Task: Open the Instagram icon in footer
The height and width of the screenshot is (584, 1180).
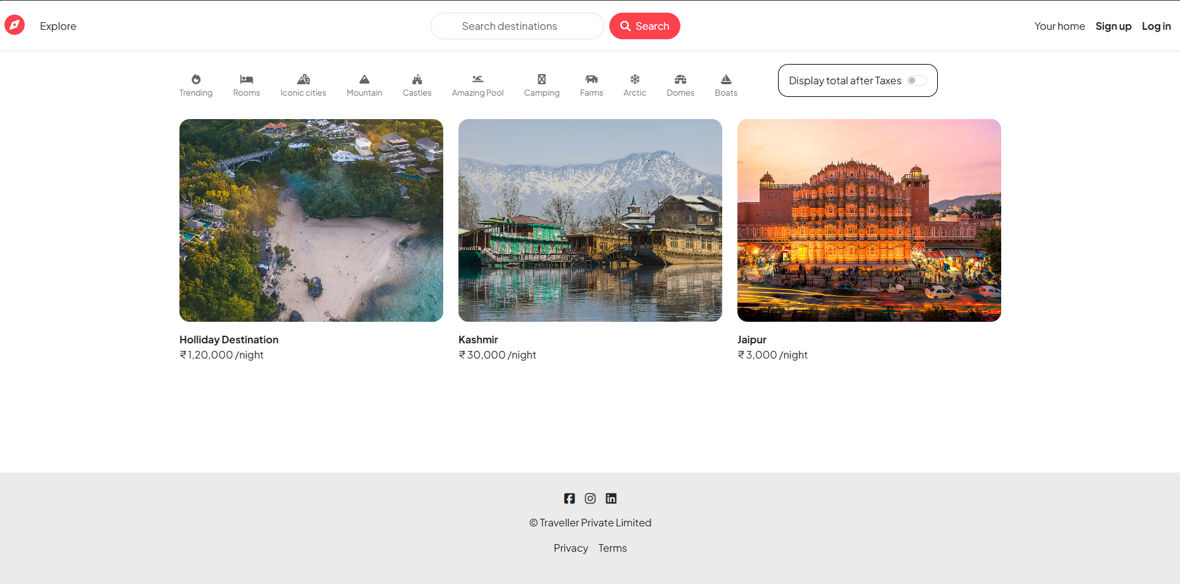Action: coord(590,498)
